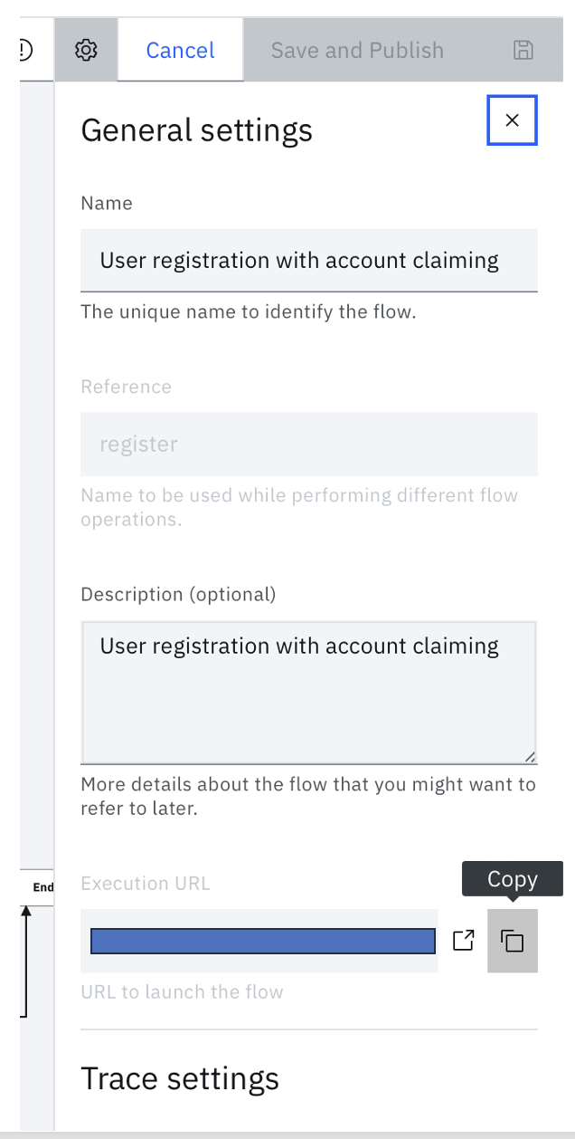Viewport: 575px width, 1139px height.
Task: Click the General settings heading
Action: [197, 130]
